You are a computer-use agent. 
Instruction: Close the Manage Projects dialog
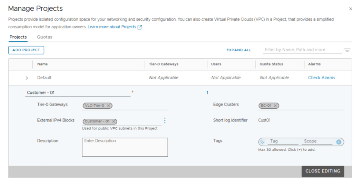[x=351, y=9]
